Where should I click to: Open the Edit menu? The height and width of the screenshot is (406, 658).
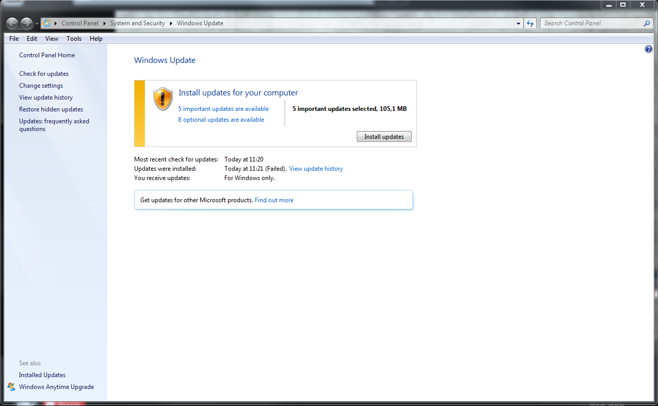pos(32,39)
